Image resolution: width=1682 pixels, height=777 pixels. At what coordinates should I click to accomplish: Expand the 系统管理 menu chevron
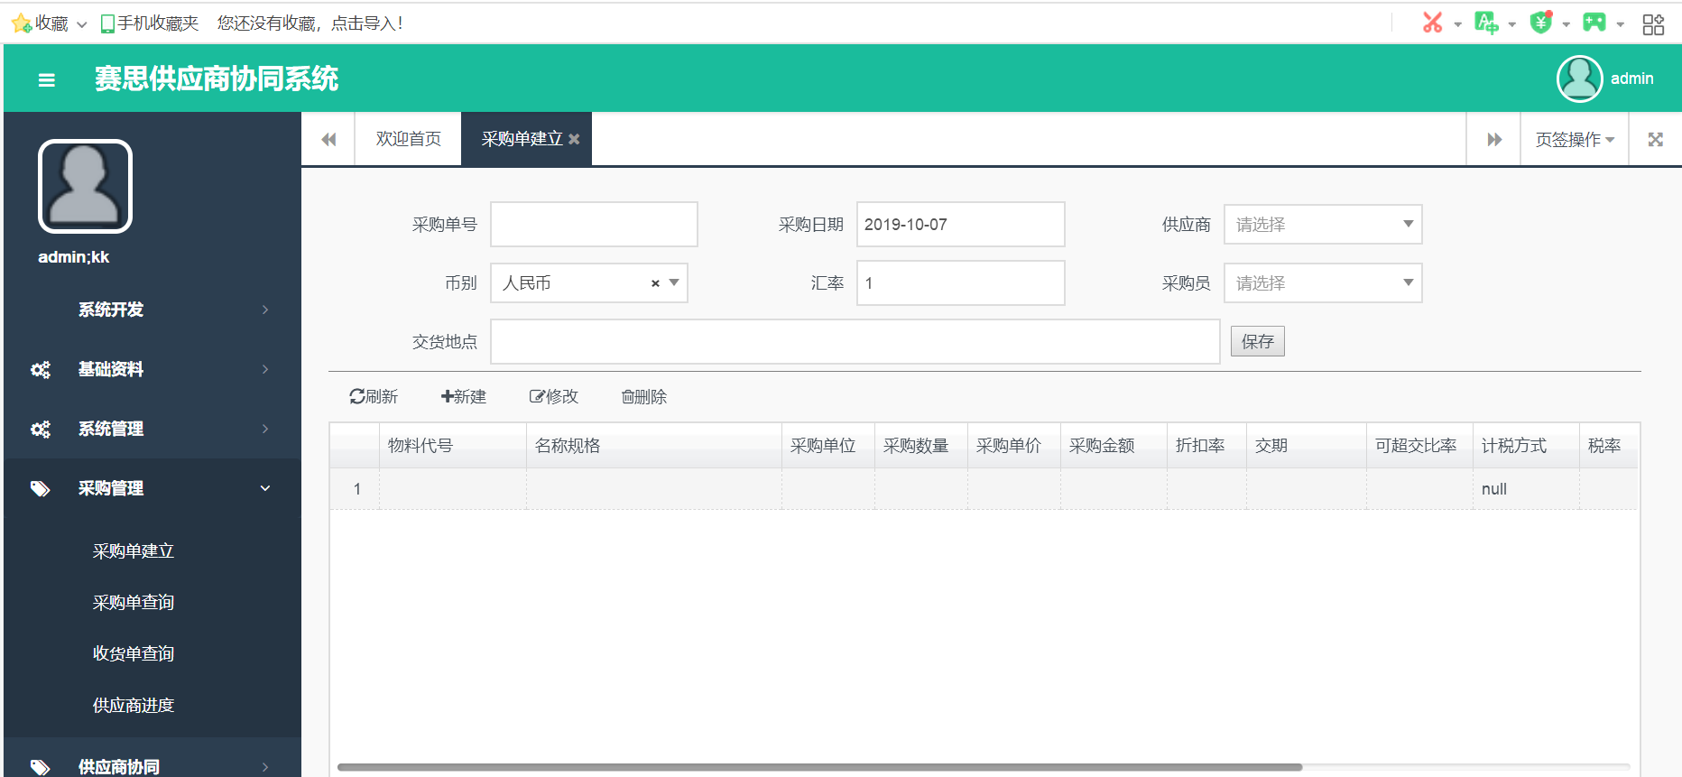265,429
